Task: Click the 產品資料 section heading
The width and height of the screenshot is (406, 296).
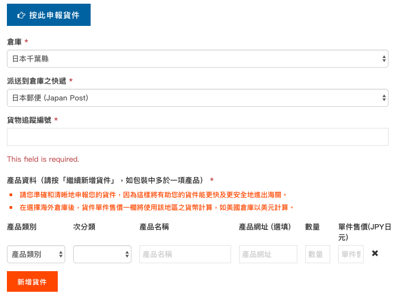Action: (106, 180)
